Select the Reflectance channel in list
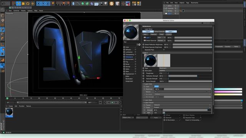This screenshot has width=246, height=138. [129, 57]
